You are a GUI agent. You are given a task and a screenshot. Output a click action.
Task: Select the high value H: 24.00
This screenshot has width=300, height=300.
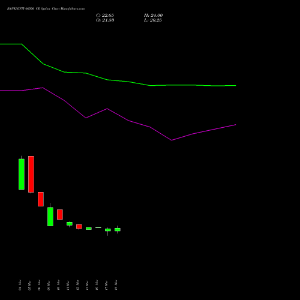pos(154,16)
